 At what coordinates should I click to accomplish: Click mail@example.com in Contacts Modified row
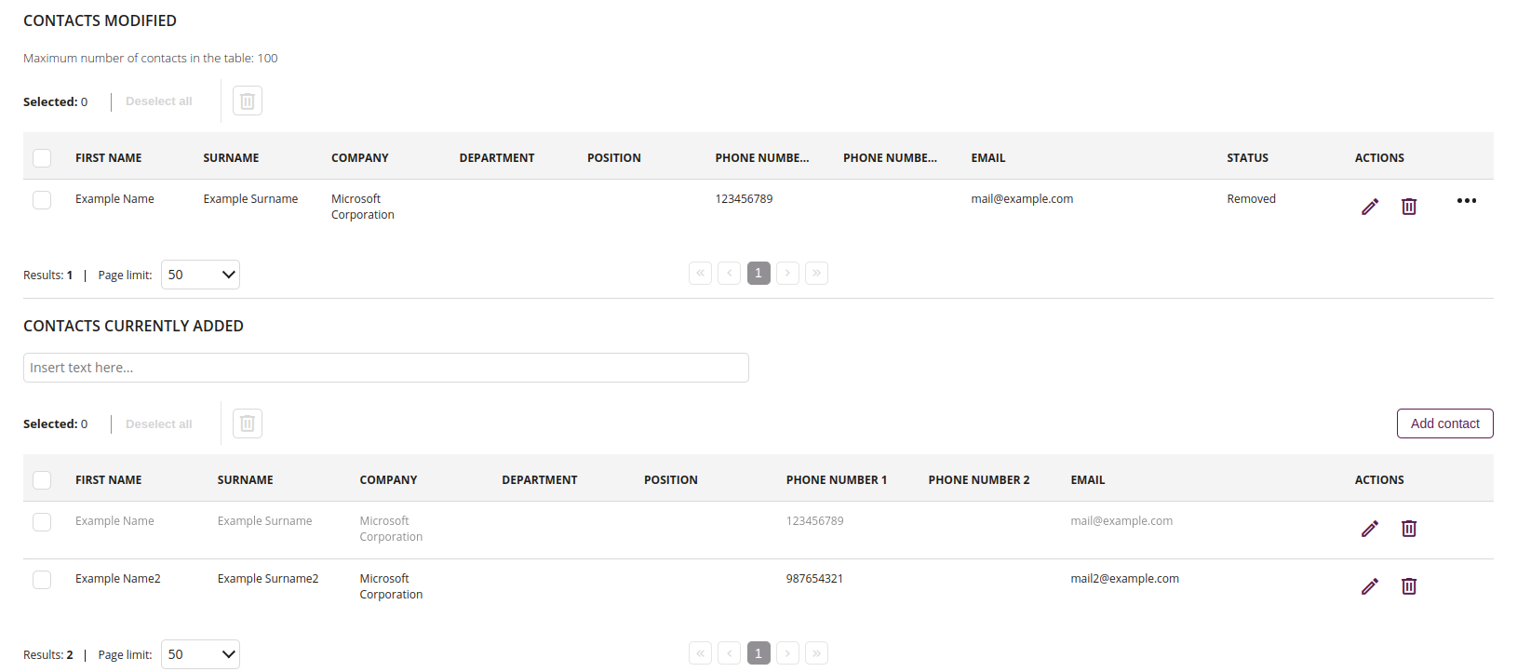[1022, 199]
